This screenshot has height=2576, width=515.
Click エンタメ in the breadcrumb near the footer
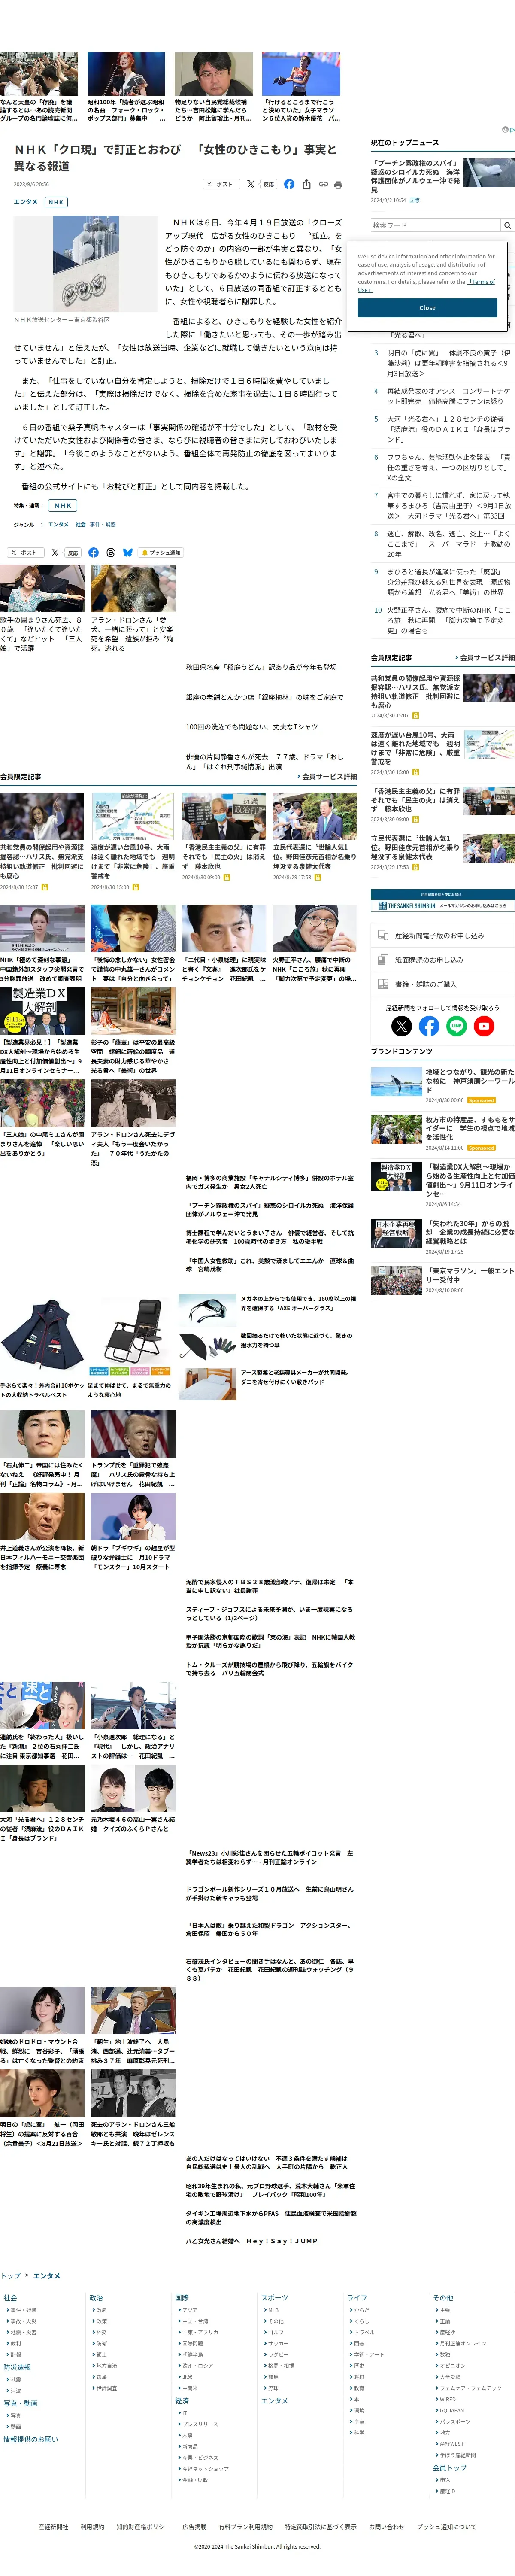[47, 2275]
